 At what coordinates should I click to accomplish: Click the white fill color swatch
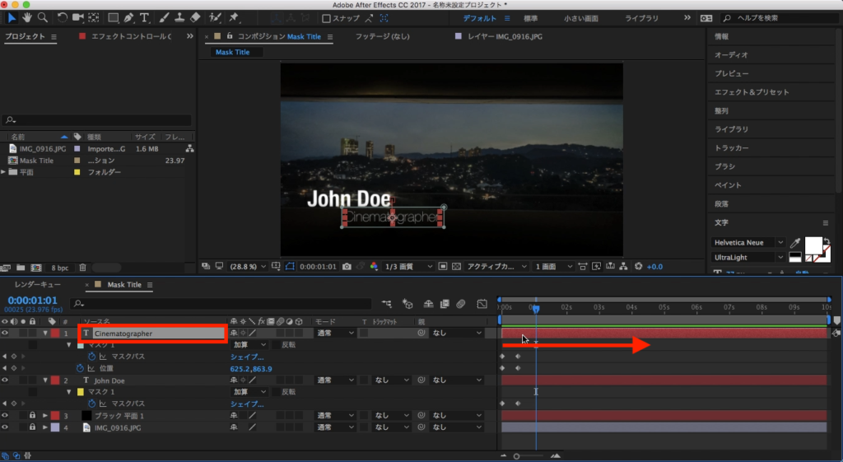click(813, 245)
